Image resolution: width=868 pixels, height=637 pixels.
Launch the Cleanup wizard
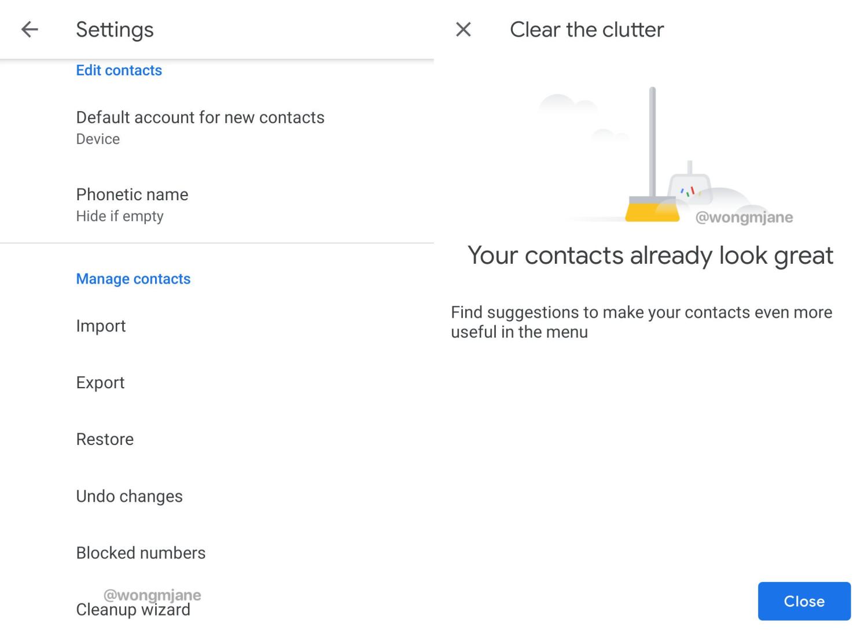[x=133, y=610]
